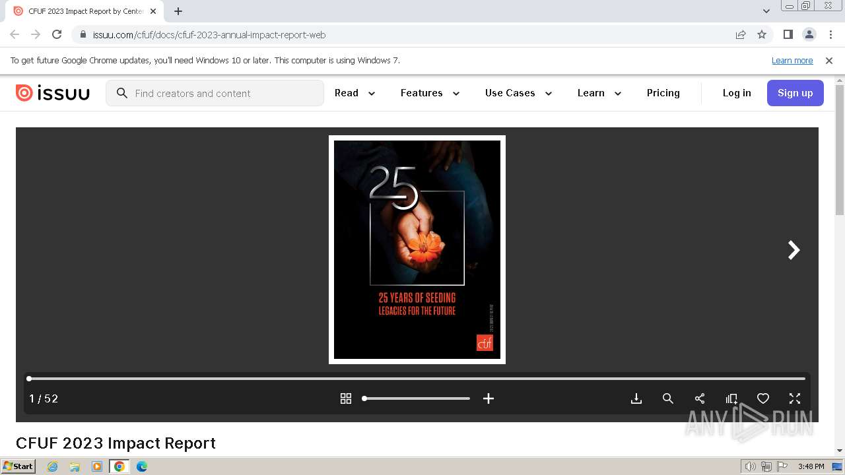Screen dimensions: 845x475
Task: Click the CFUF 2023 Impact Report title
Action: [116, 443]
